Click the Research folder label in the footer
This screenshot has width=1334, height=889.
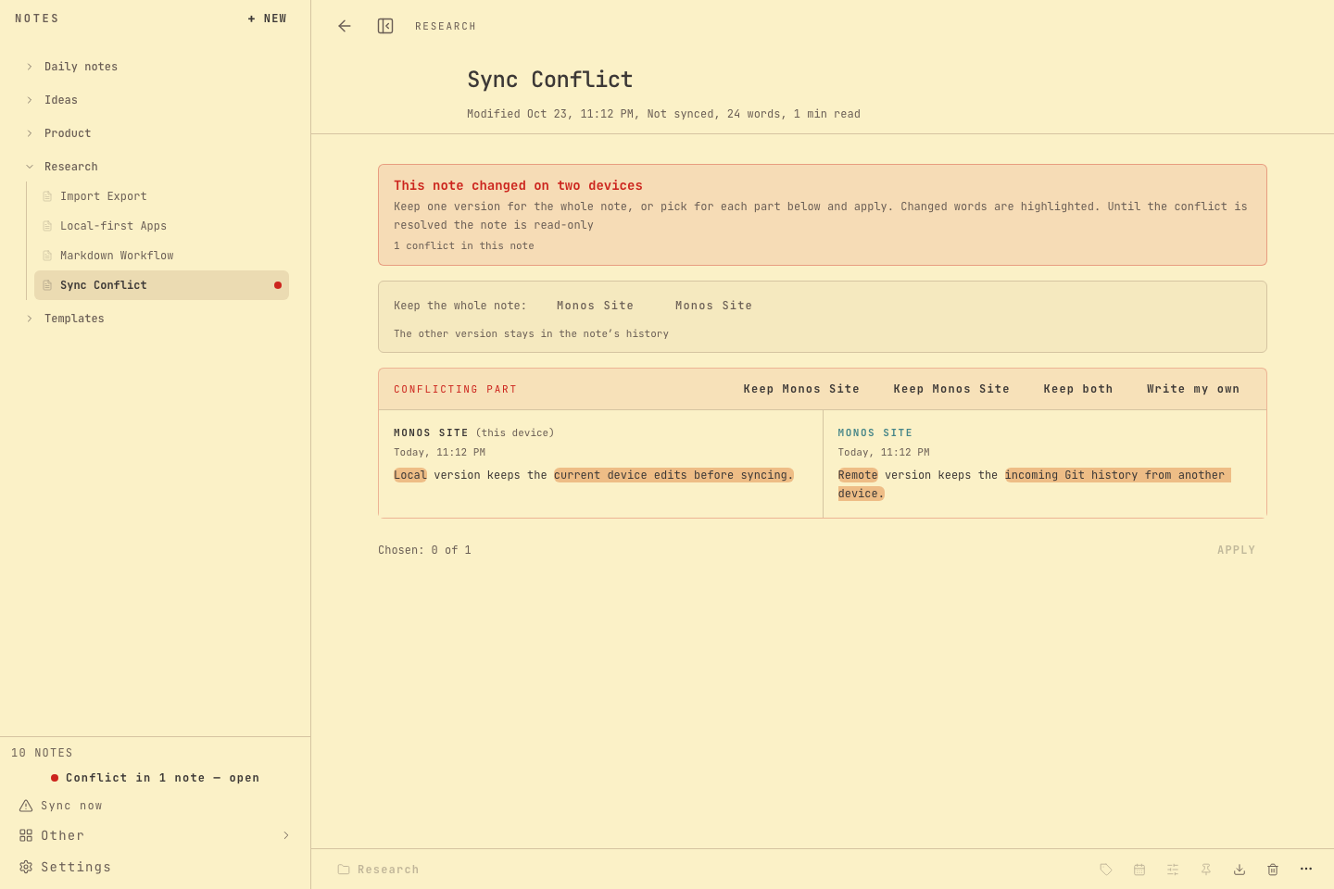pos(388,870)
